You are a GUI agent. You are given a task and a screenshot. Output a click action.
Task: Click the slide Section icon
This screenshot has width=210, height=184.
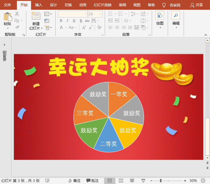(x=47, y=27)
